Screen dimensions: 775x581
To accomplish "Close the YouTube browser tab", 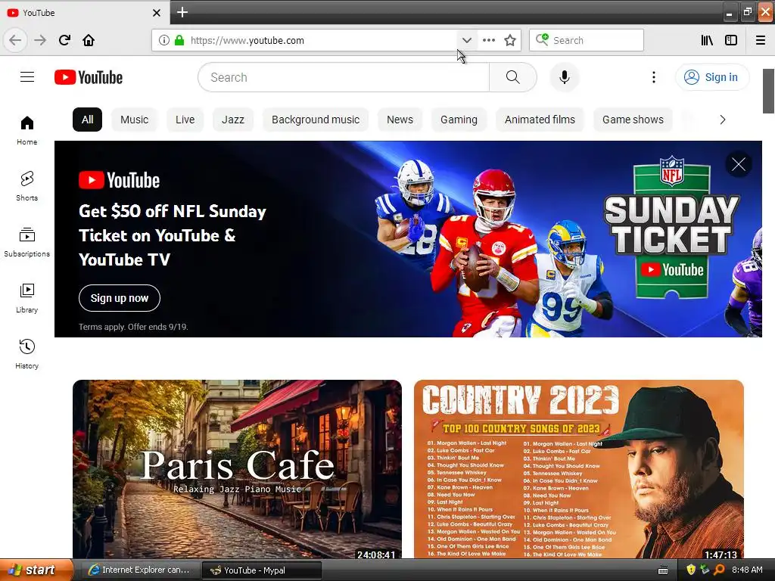I will coord(156,13).
